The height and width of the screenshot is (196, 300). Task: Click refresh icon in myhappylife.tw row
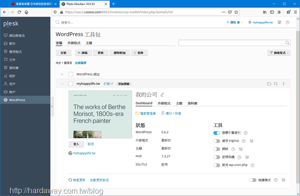[276, 84]
